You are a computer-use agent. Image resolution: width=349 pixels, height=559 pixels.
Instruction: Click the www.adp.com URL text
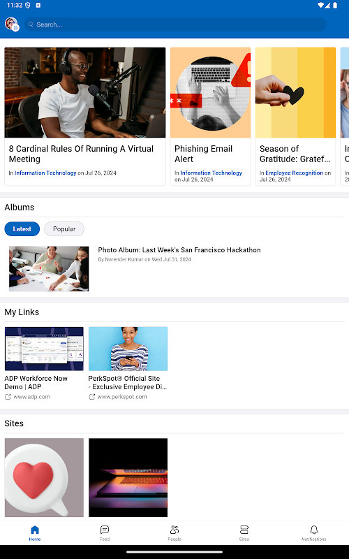pos(31,397)
